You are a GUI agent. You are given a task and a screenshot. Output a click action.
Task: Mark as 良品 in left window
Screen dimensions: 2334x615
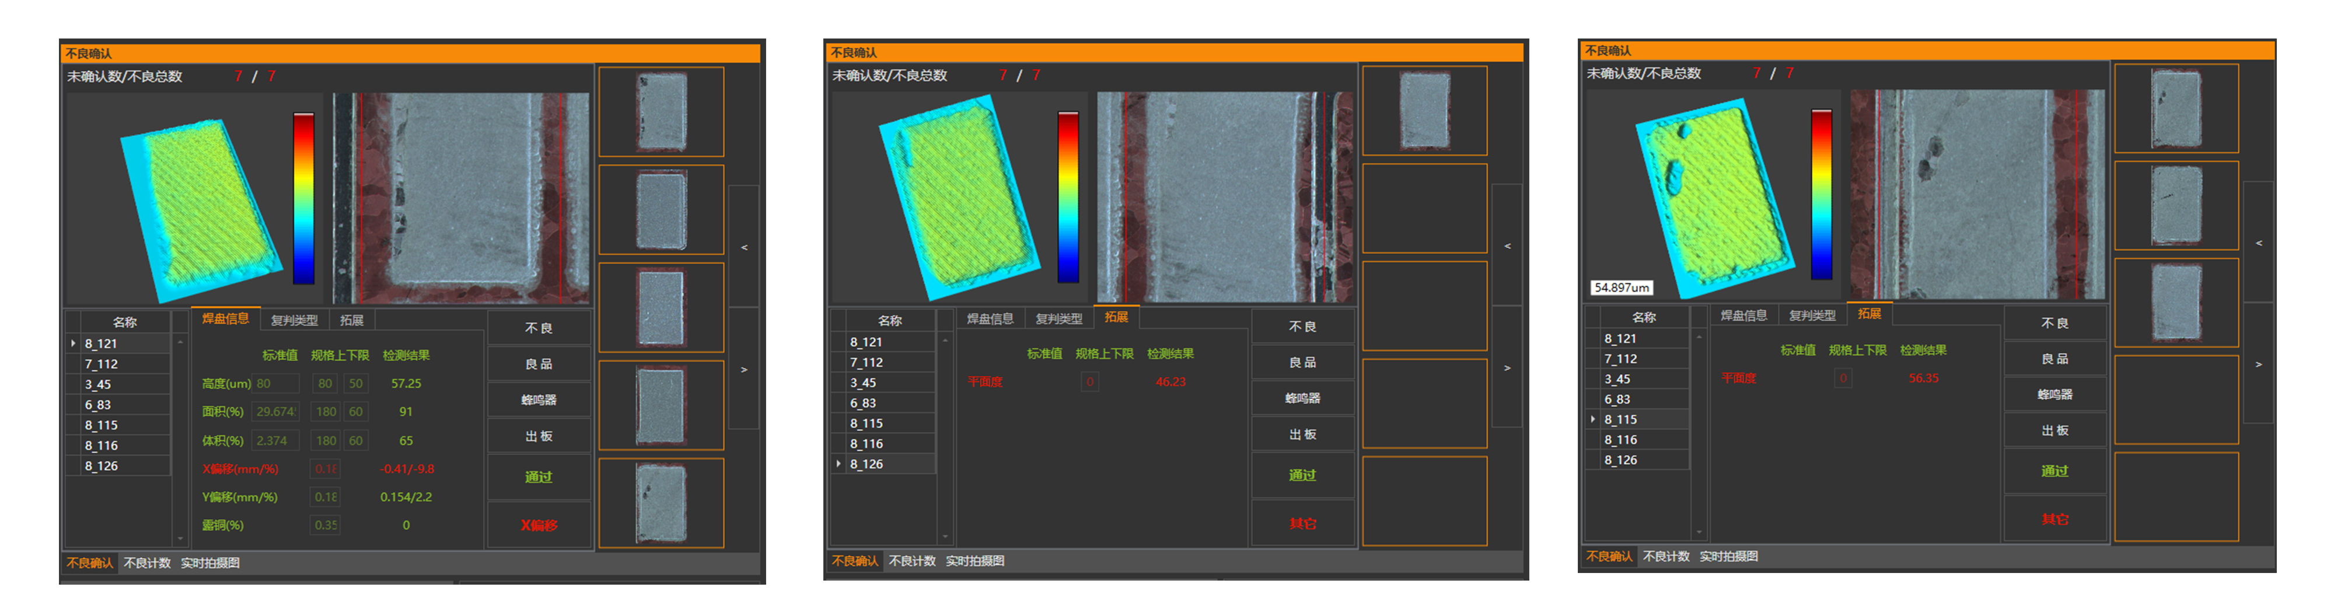point(539,364)
